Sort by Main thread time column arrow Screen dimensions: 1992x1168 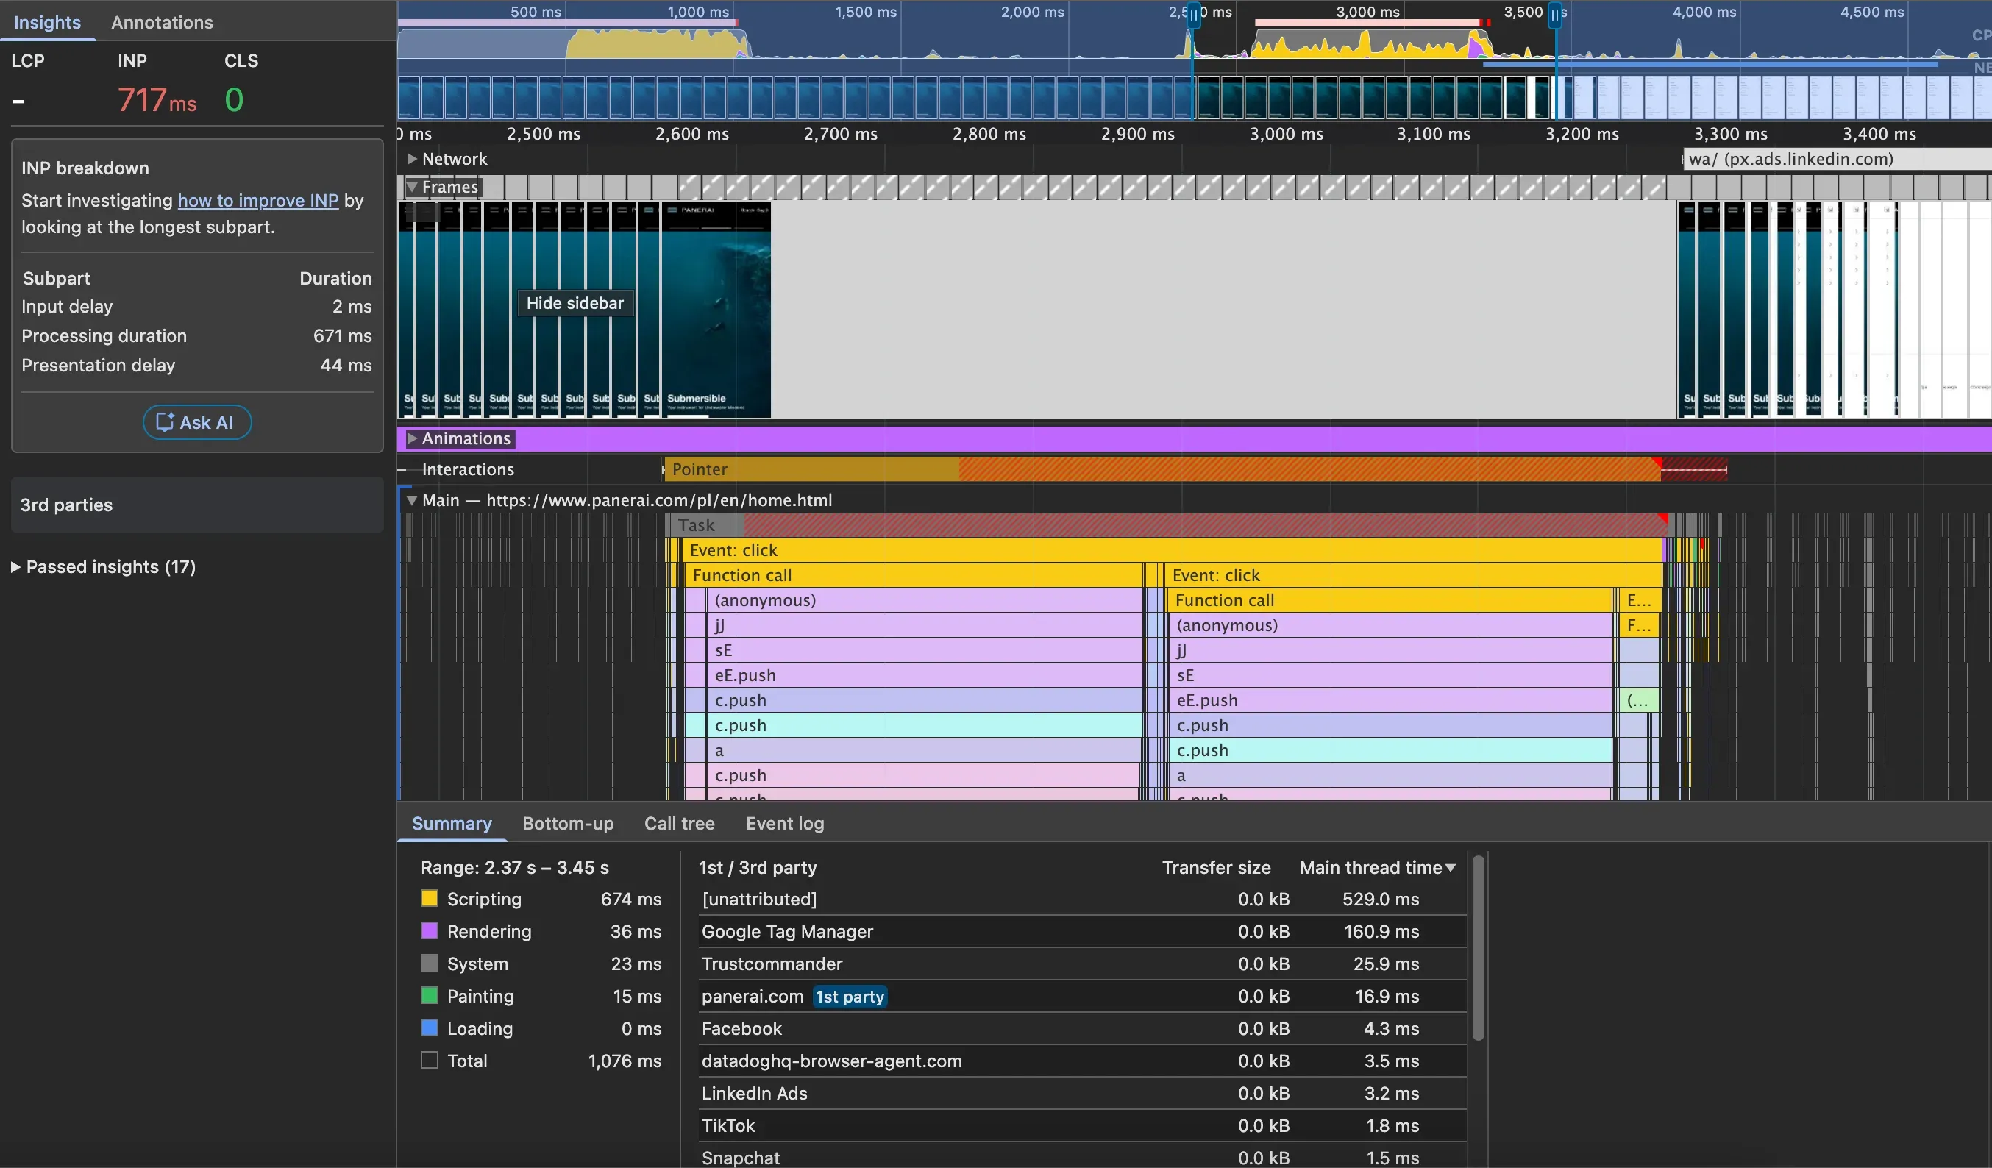coord(1451,868)
